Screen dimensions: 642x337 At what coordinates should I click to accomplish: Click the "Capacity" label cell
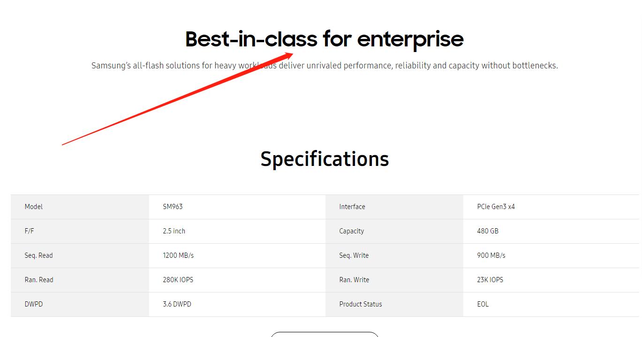click(352, 231)
